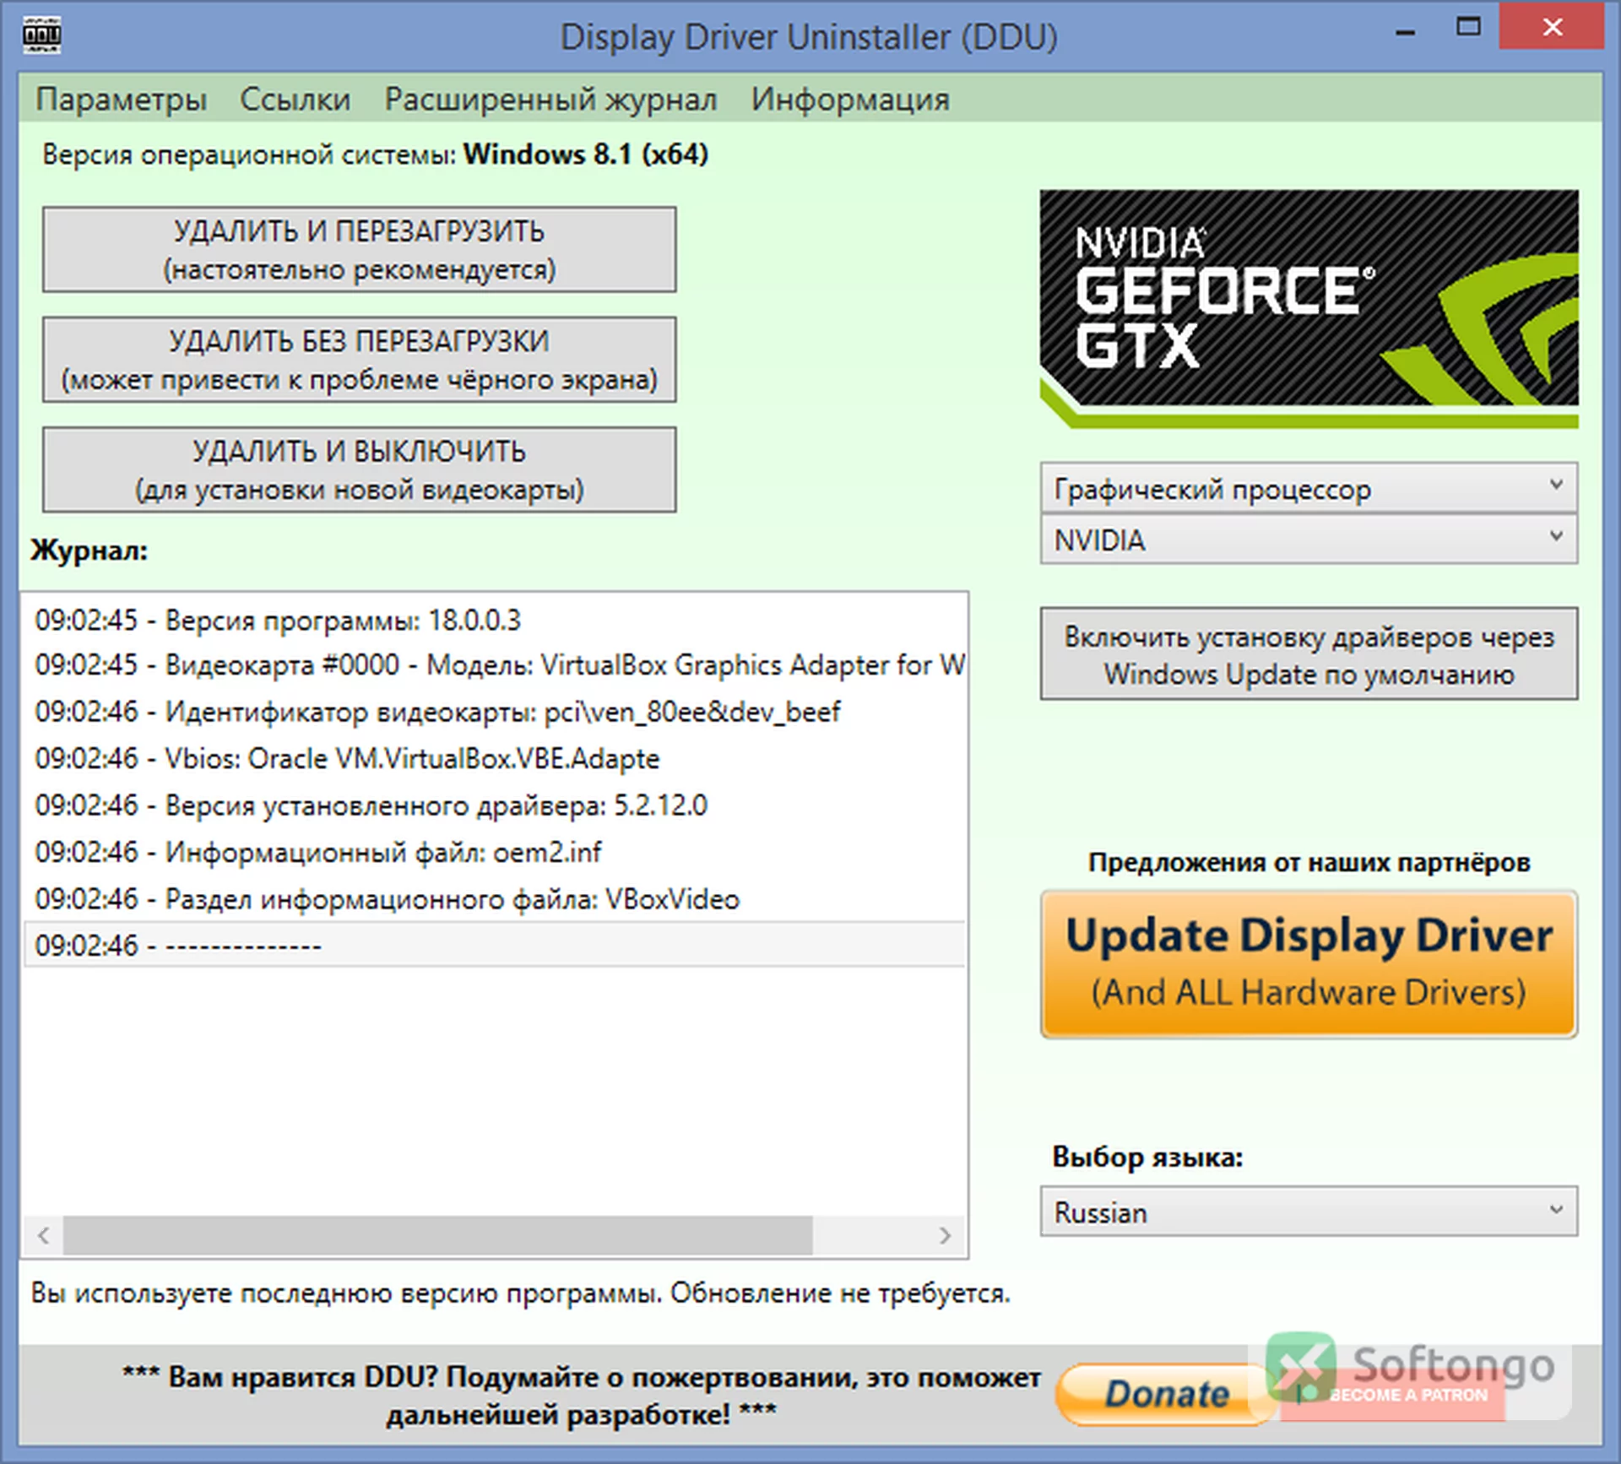The image size is (1621, 1464).
Task: Open the Ссылки menu
Action: (295, 100)
